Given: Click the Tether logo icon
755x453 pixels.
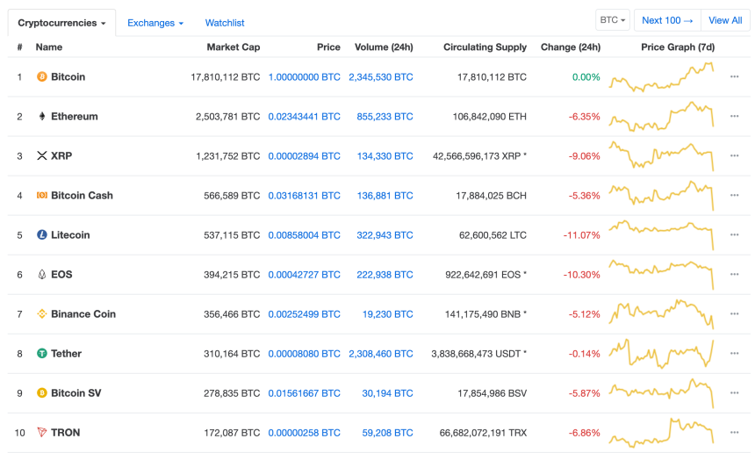Looking at the screenshot, I should [x=41, y=354].
